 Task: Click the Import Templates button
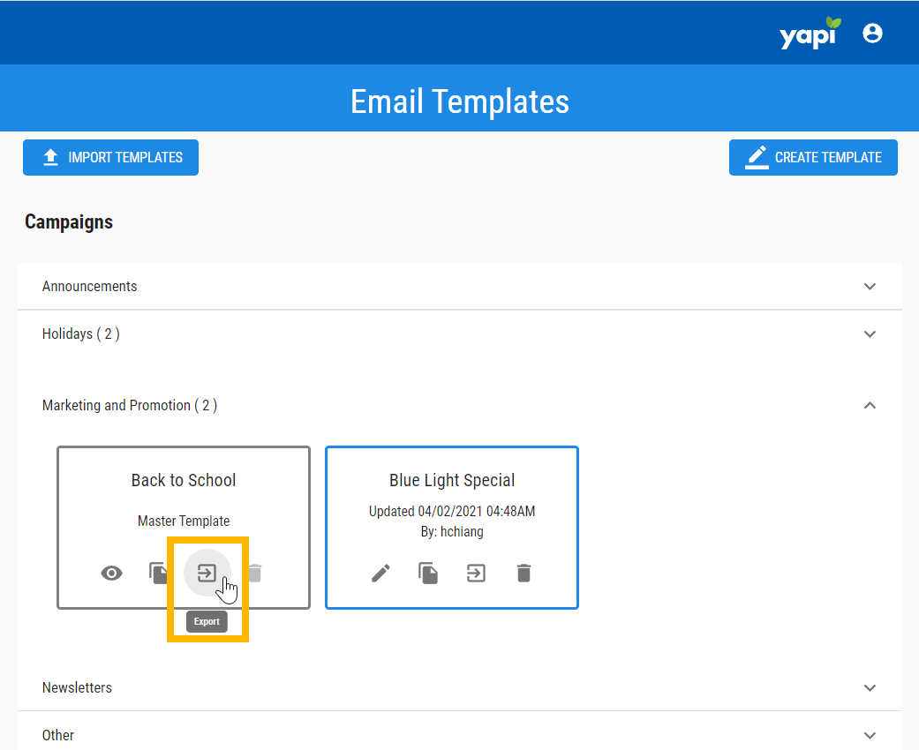click(110, 158)
